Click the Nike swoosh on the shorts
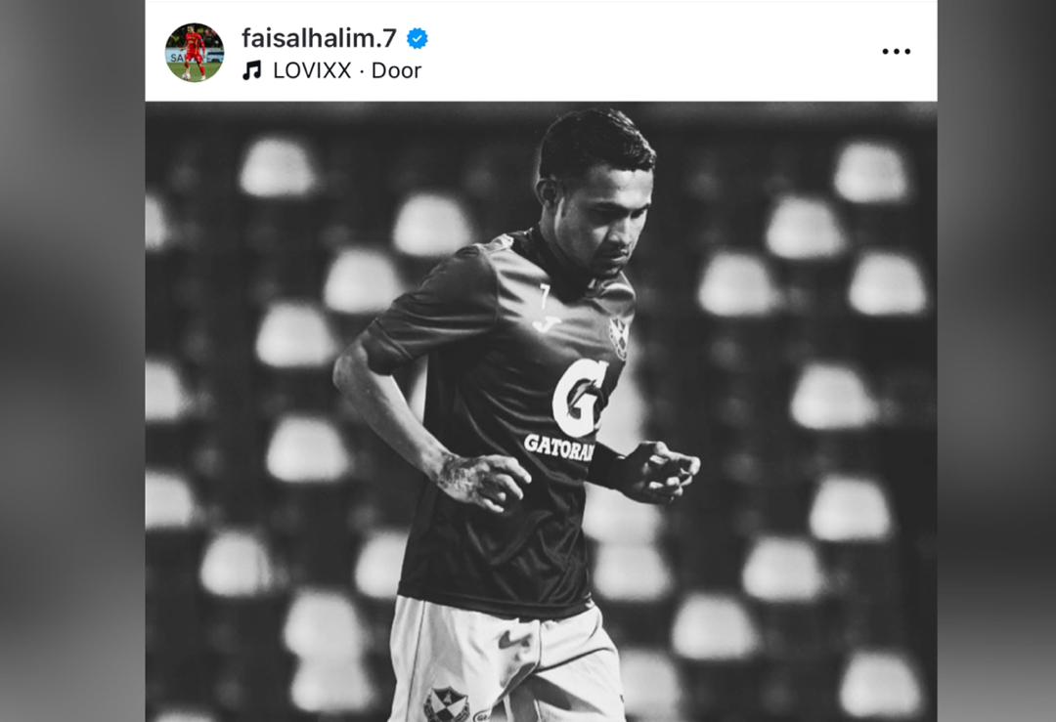The image size is (1056, 722). pyautogui.click(x=514, y=640)
